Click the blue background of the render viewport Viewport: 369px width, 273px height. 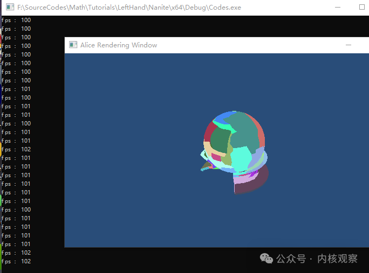pyautogui.click(x=132, y=150)
